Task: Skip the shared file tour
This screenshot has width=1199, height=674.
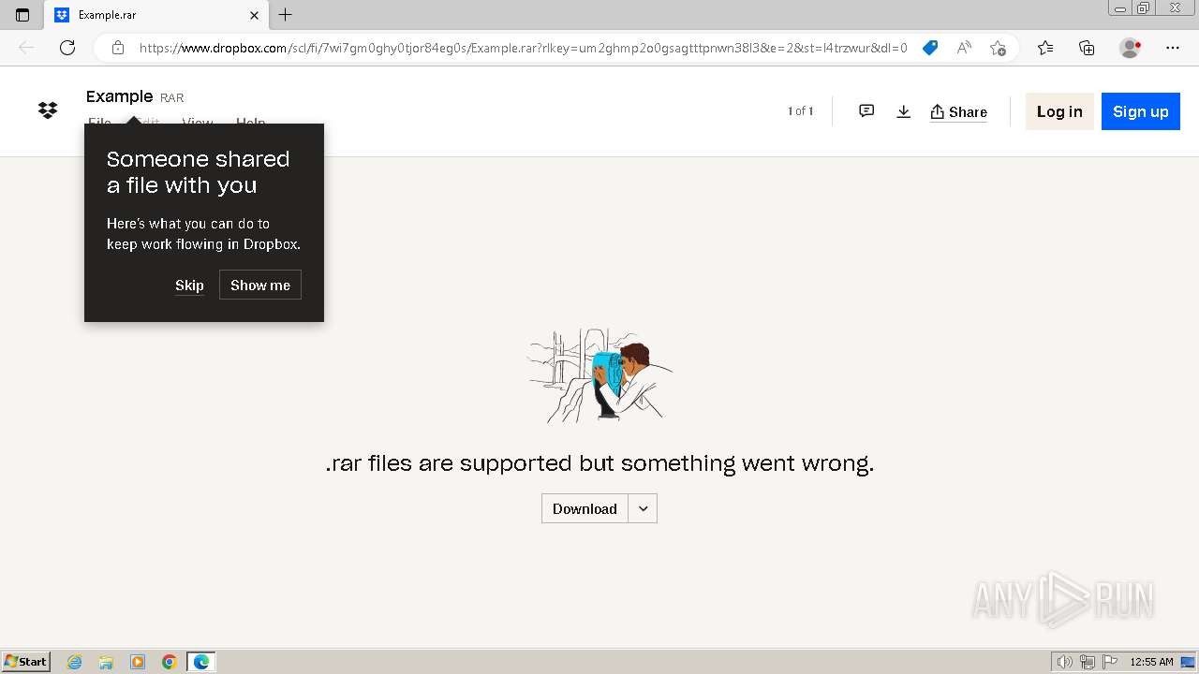Action: (189, 286)
